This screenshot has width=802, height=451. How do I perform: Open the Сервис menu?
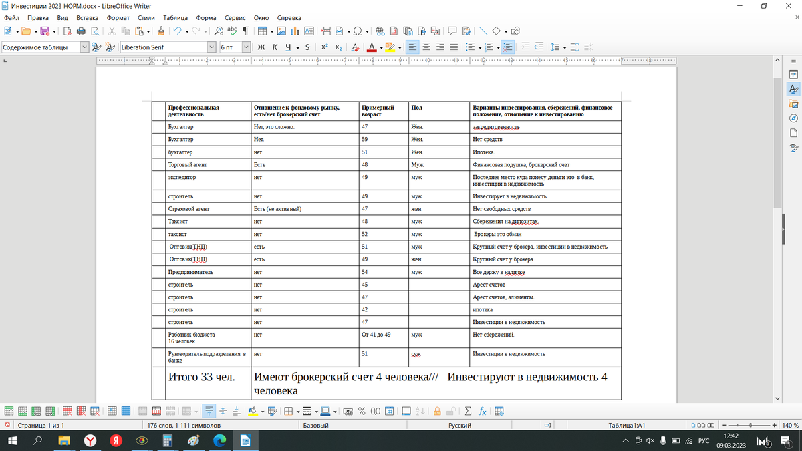tap(235, 17)
